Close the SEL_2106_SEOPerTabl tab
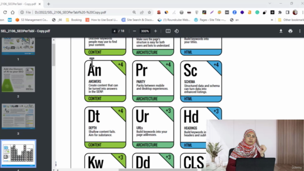This screenshot has width=304, height=171. pos(39,4)
